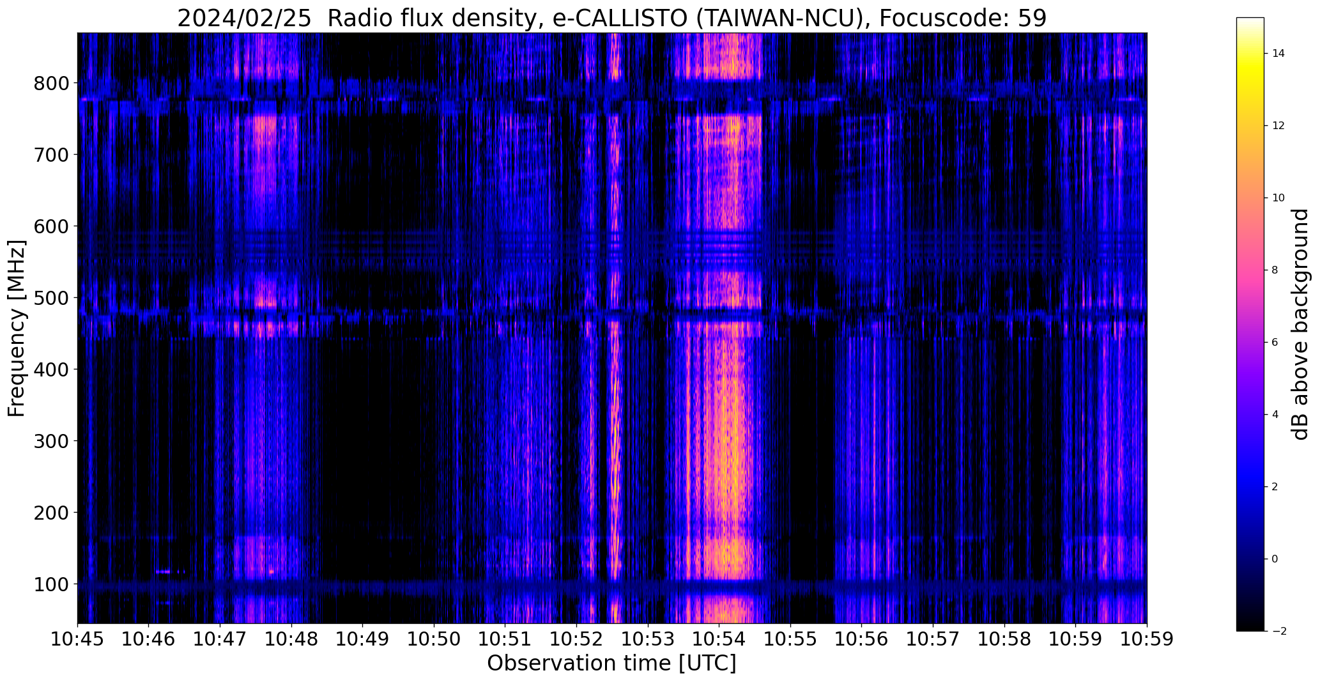Screen dimensions: 1320x682
Task: Click the 10:47 time tick label
Action: [x=220, y=639]
